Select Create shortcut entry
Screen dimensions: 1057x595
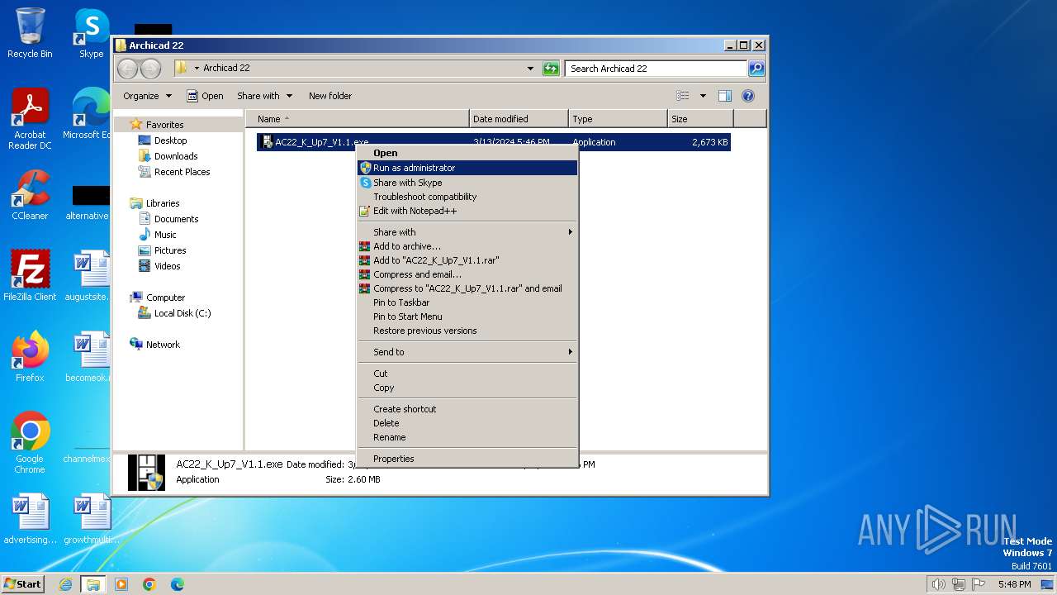pyautogui.click(x=467, y=409)
